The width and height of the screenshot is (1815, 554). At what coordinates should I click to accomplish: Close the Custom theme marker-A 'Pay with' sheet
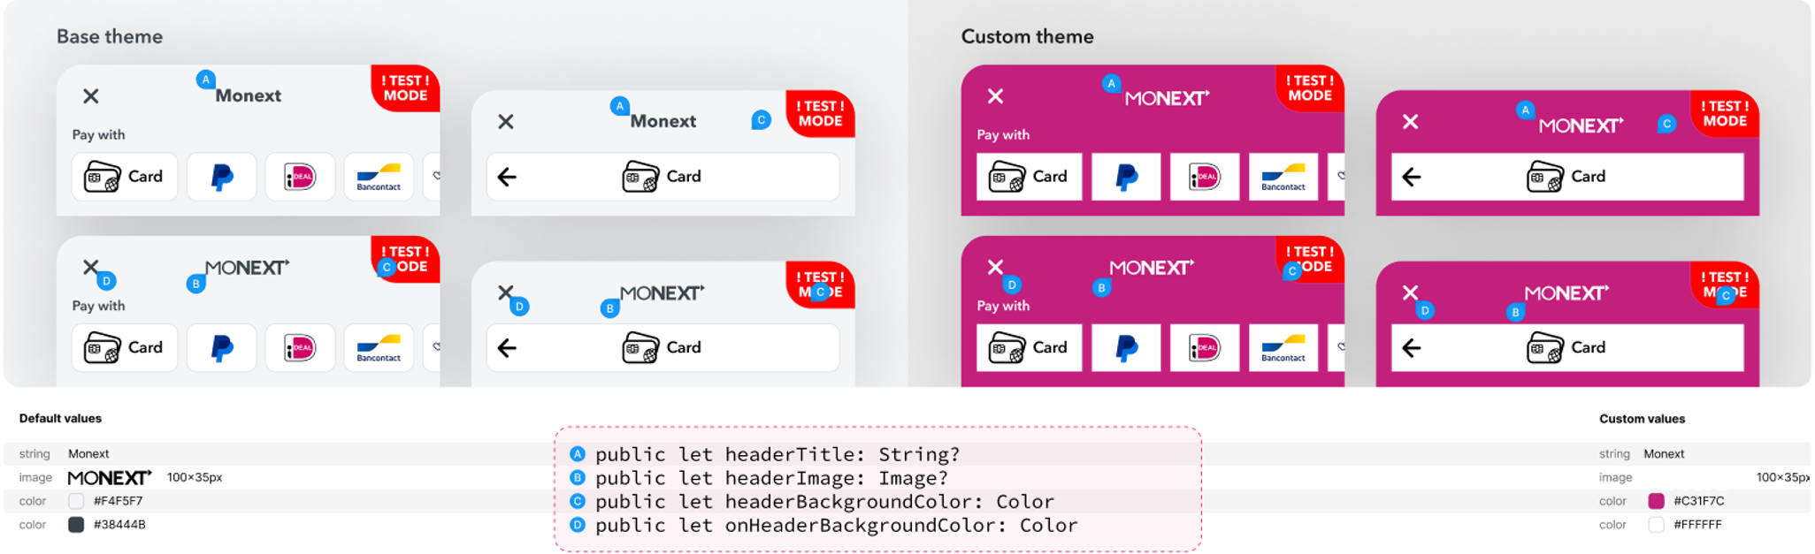coord(996,96)
